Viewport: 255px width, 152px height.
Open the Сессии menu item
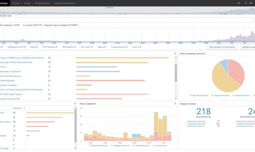click(x=16, y=3)
